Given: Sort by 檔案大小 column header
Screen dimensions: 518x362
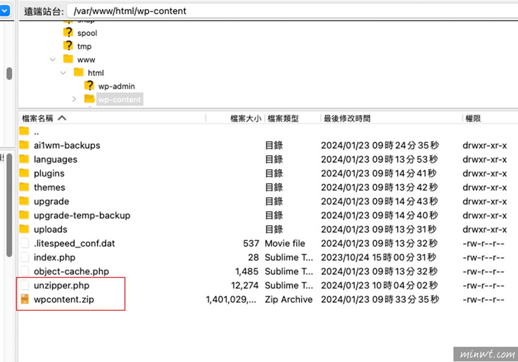Looking at the screenshot, I should (x=245, y=119).
